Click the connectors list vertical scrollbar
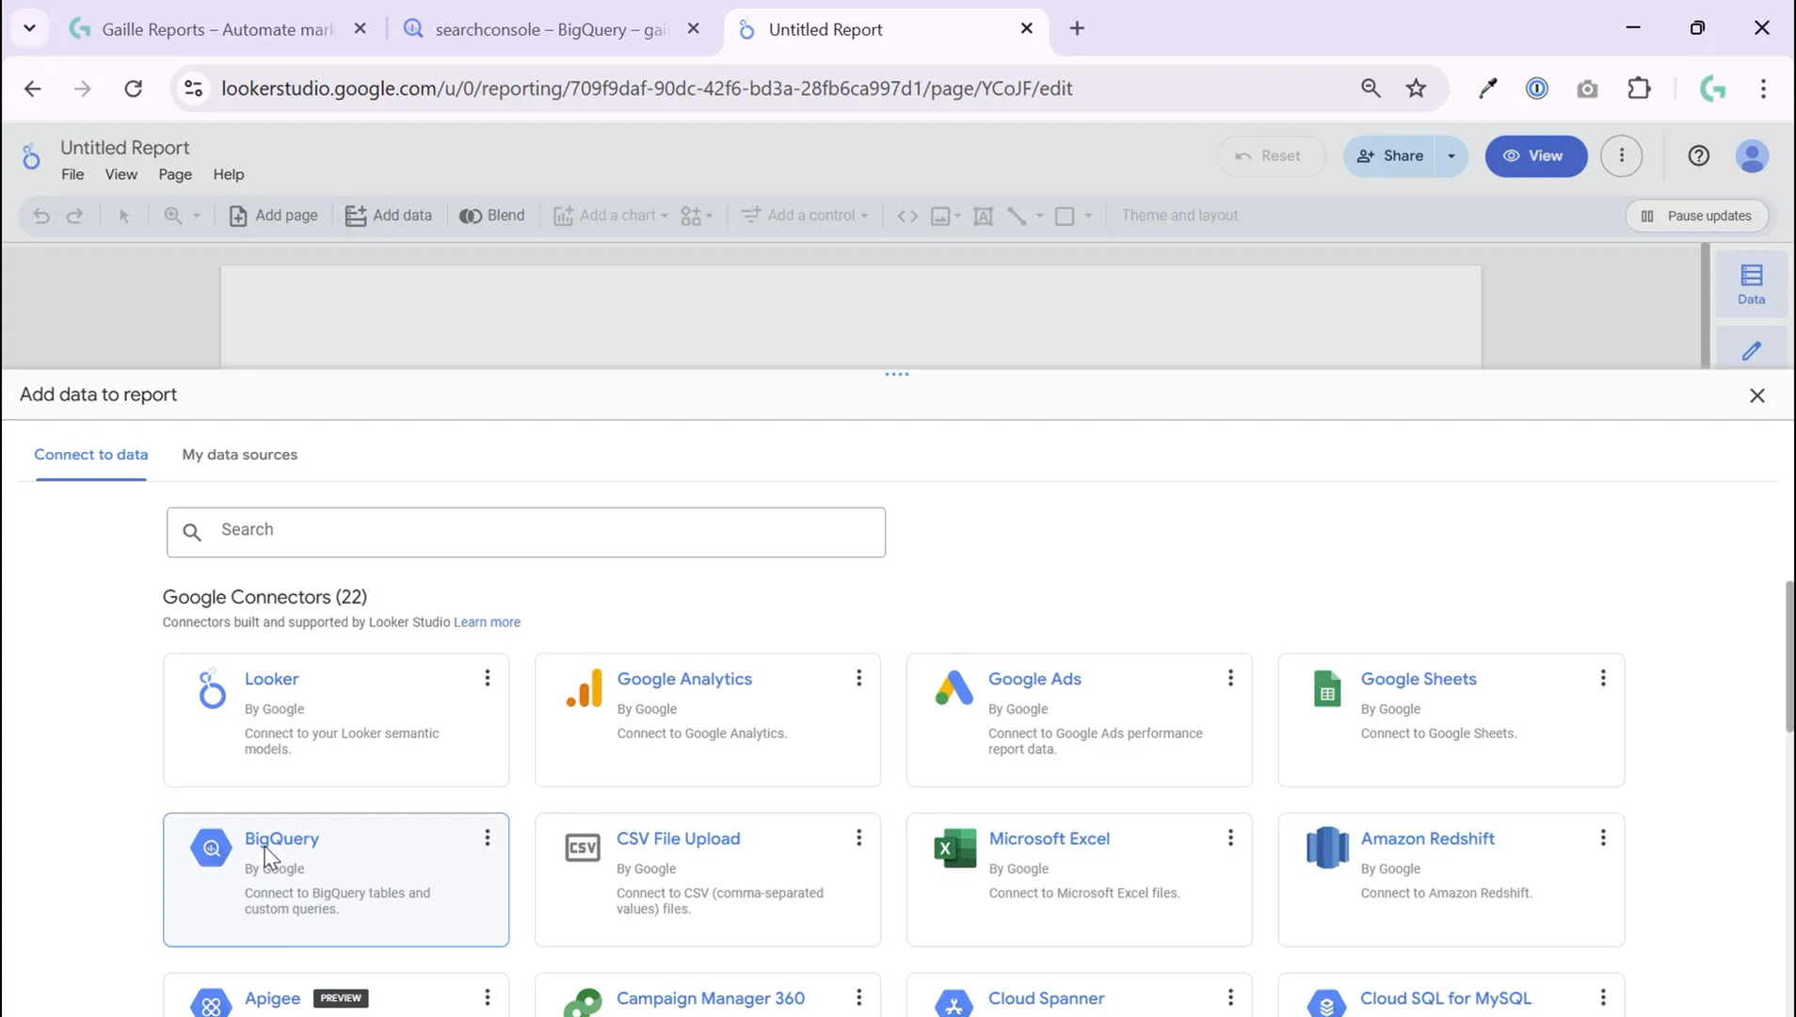This screenshot has height=1017, width=1796. pos(1789,656)
